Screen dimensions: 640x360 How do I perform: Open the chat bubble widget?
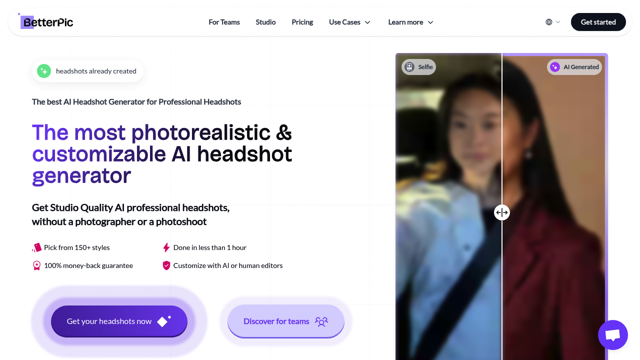(613, 335)
